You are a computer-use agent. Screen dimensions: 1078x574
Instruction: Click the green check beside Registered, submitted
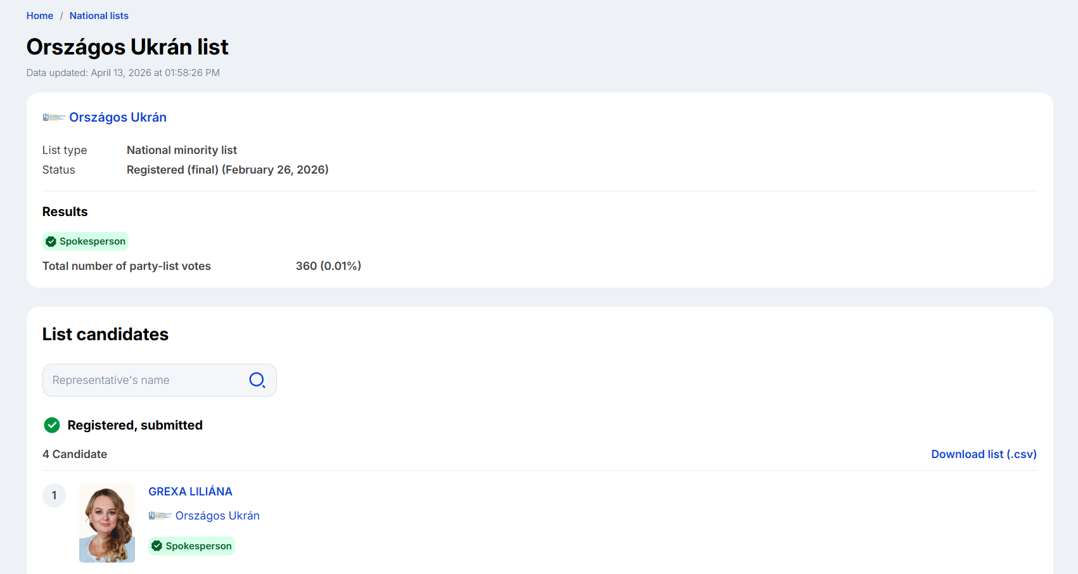[x=52, y=425]
